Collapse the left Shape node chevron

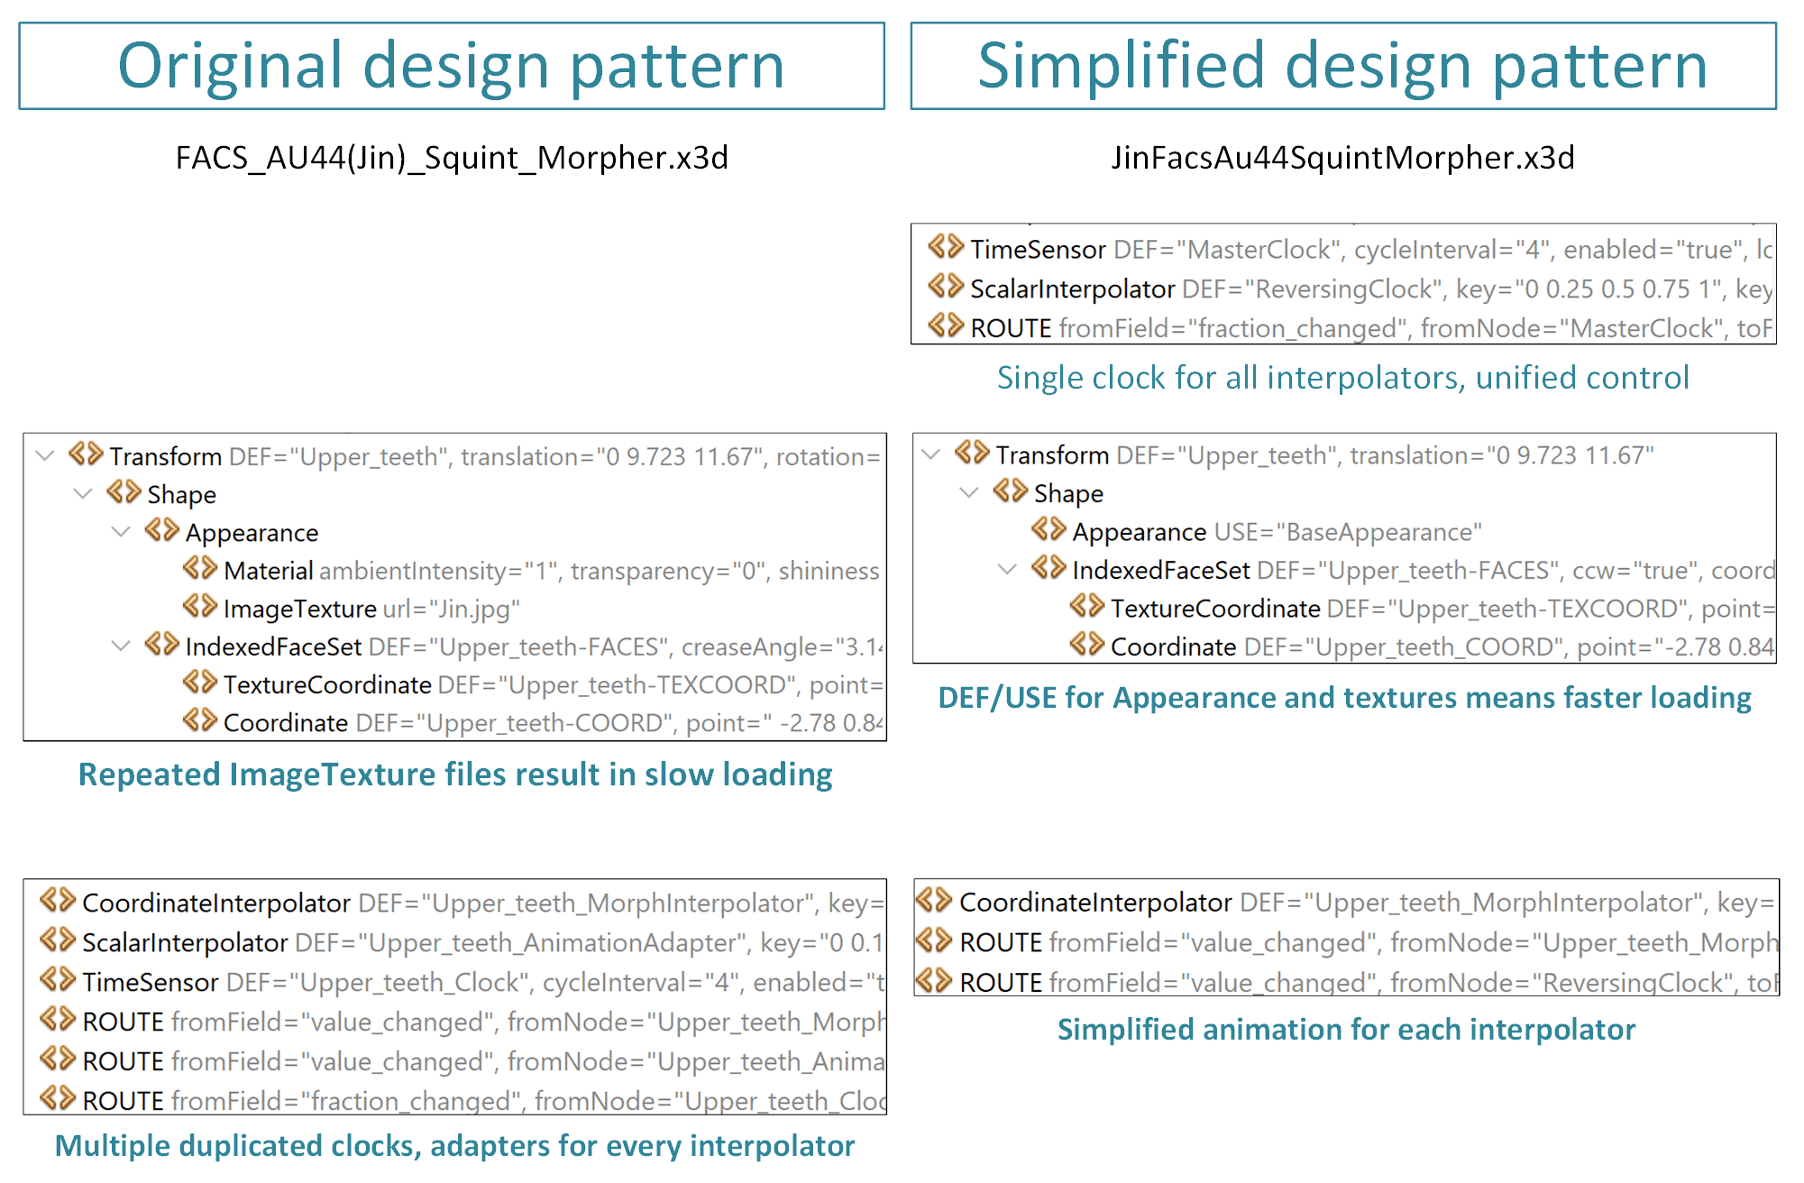pos(83,493)
